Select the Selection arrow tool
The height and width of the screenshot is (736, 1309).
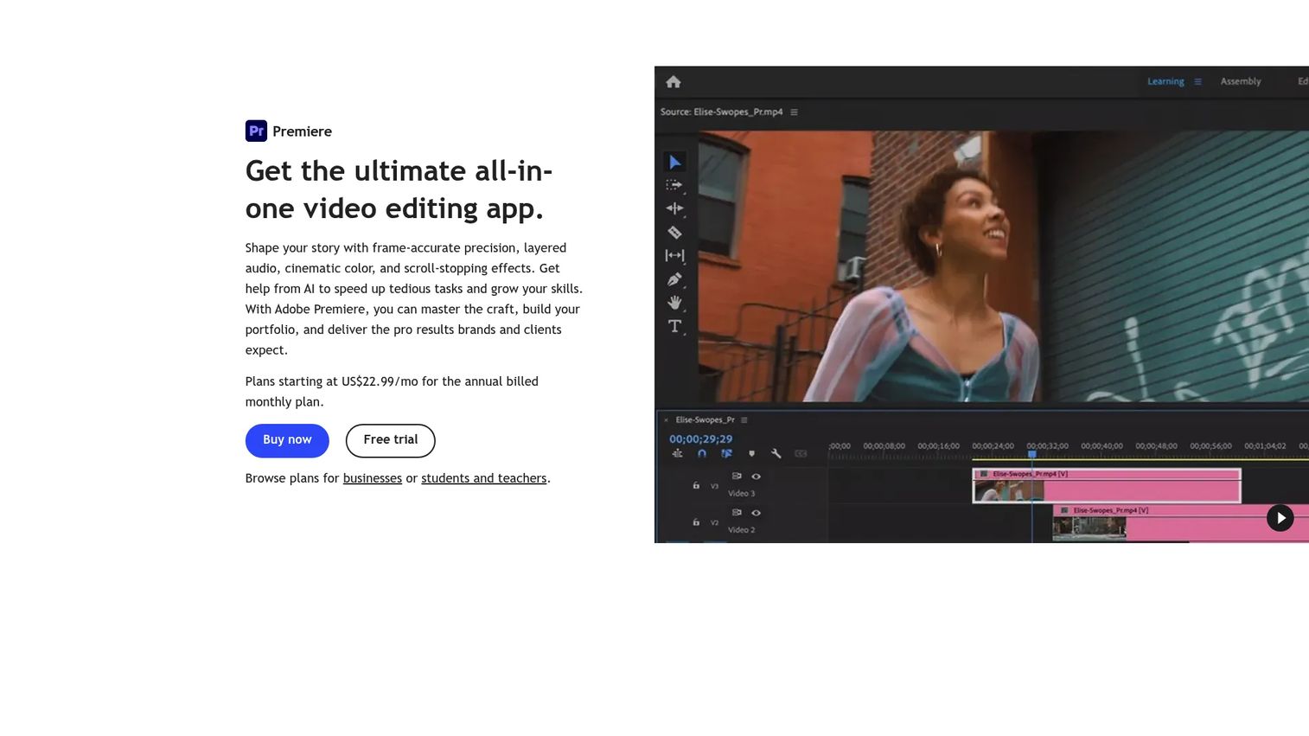pyautogui.click(x=675, y=163)
